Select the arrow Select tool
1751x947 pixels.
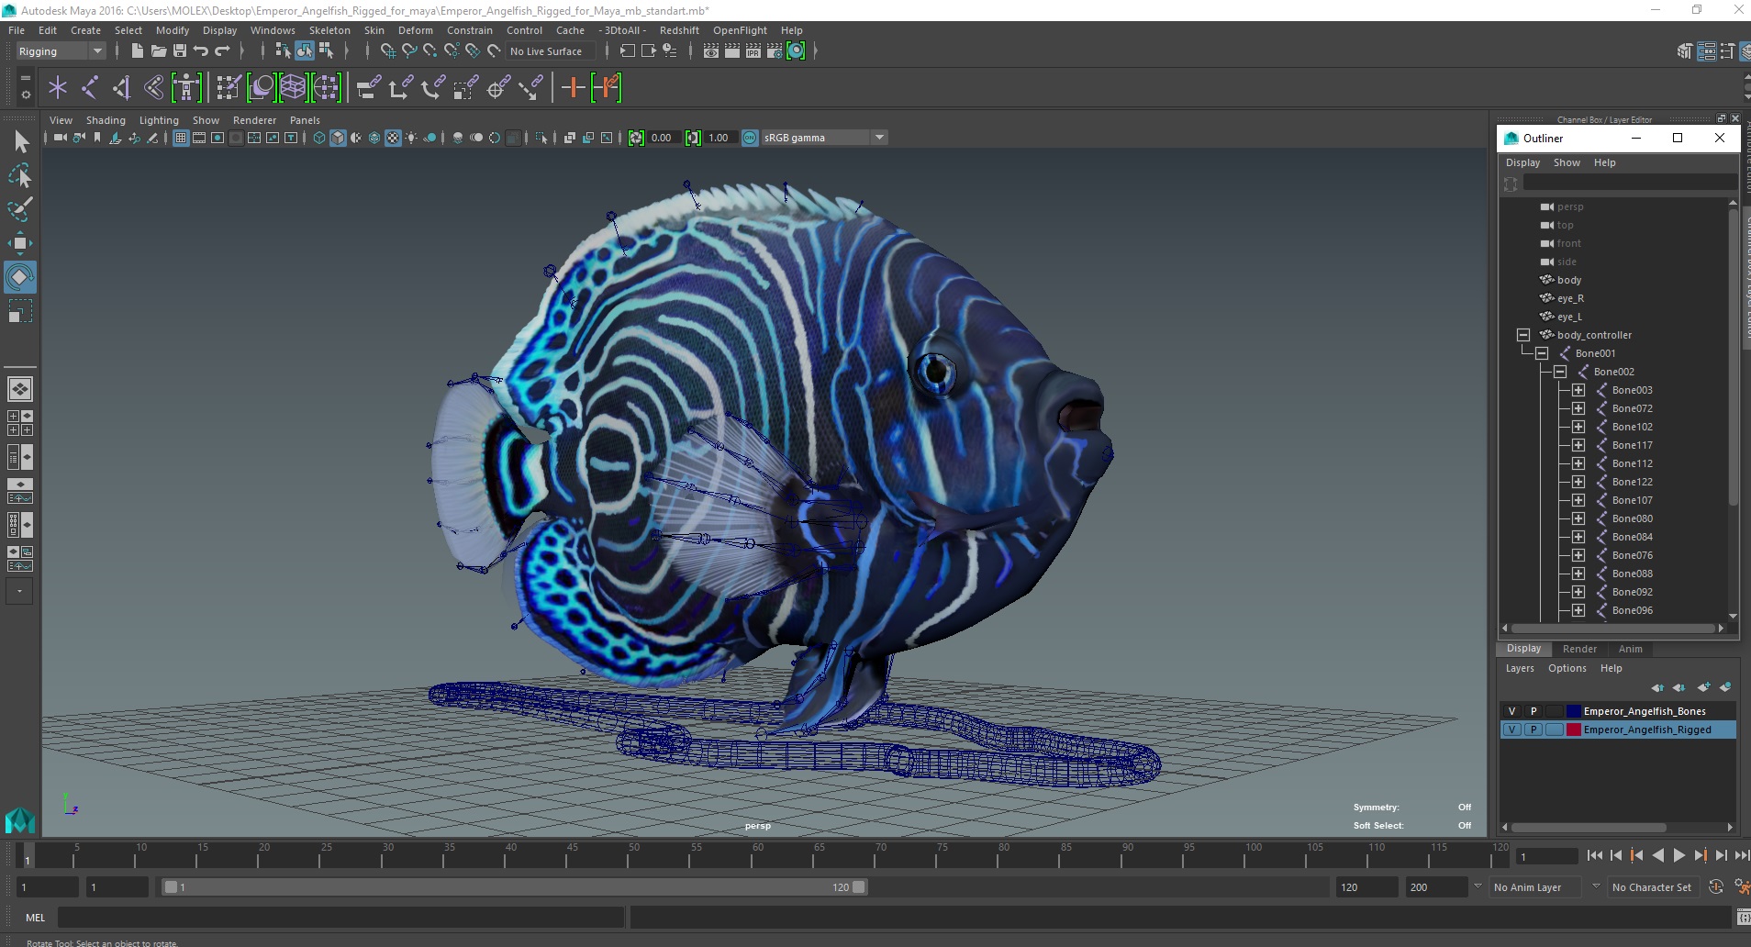20,141
